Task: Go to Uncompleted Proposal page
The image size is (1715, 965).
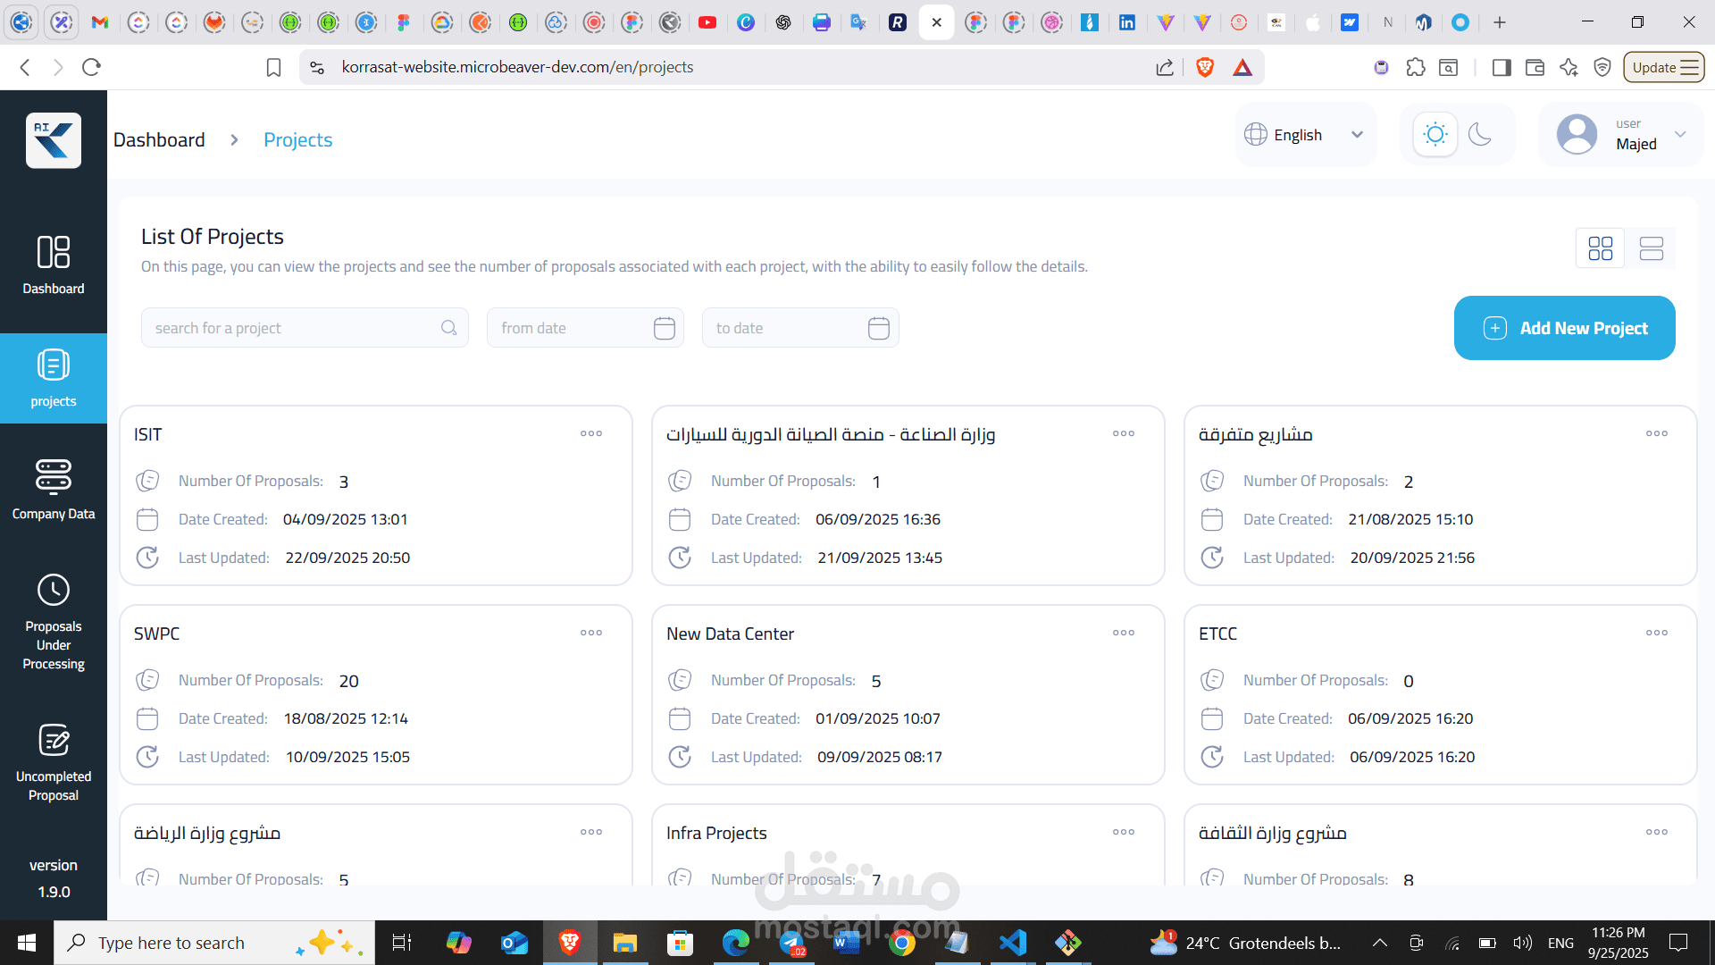Action: (x=54, y=762)
